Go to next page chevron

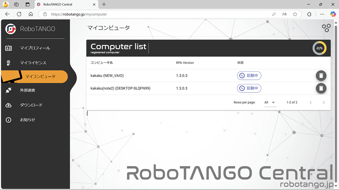coord(324,102)
